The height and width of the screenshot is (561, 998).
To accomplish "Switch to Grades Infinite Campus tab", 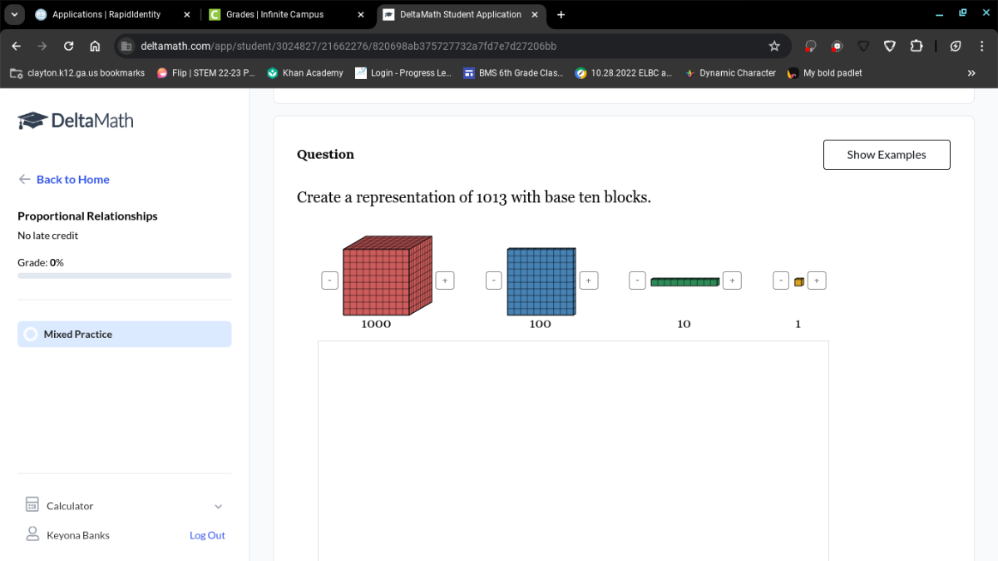I will [x=274, y=15].
